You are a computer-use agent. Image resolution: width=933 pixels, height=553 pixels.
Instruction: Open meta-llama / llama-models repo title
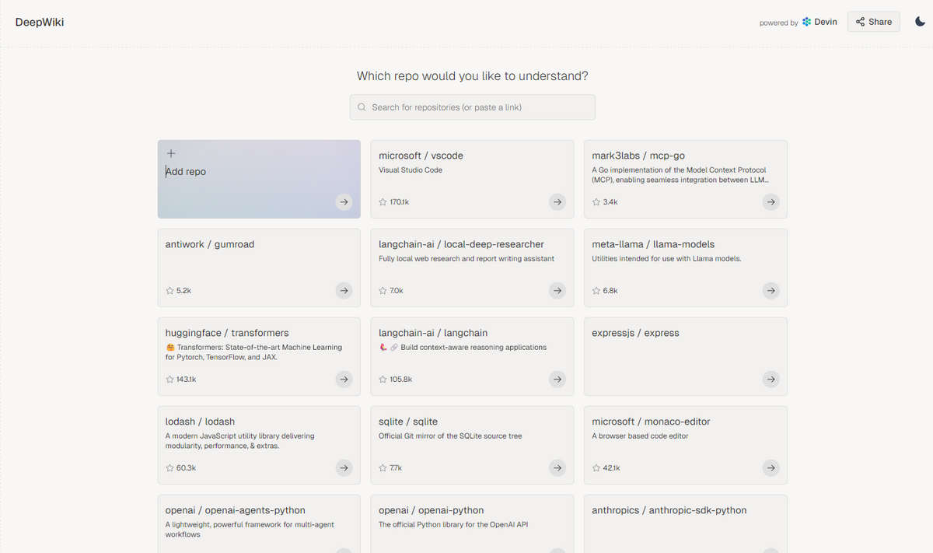click(653, 244)
